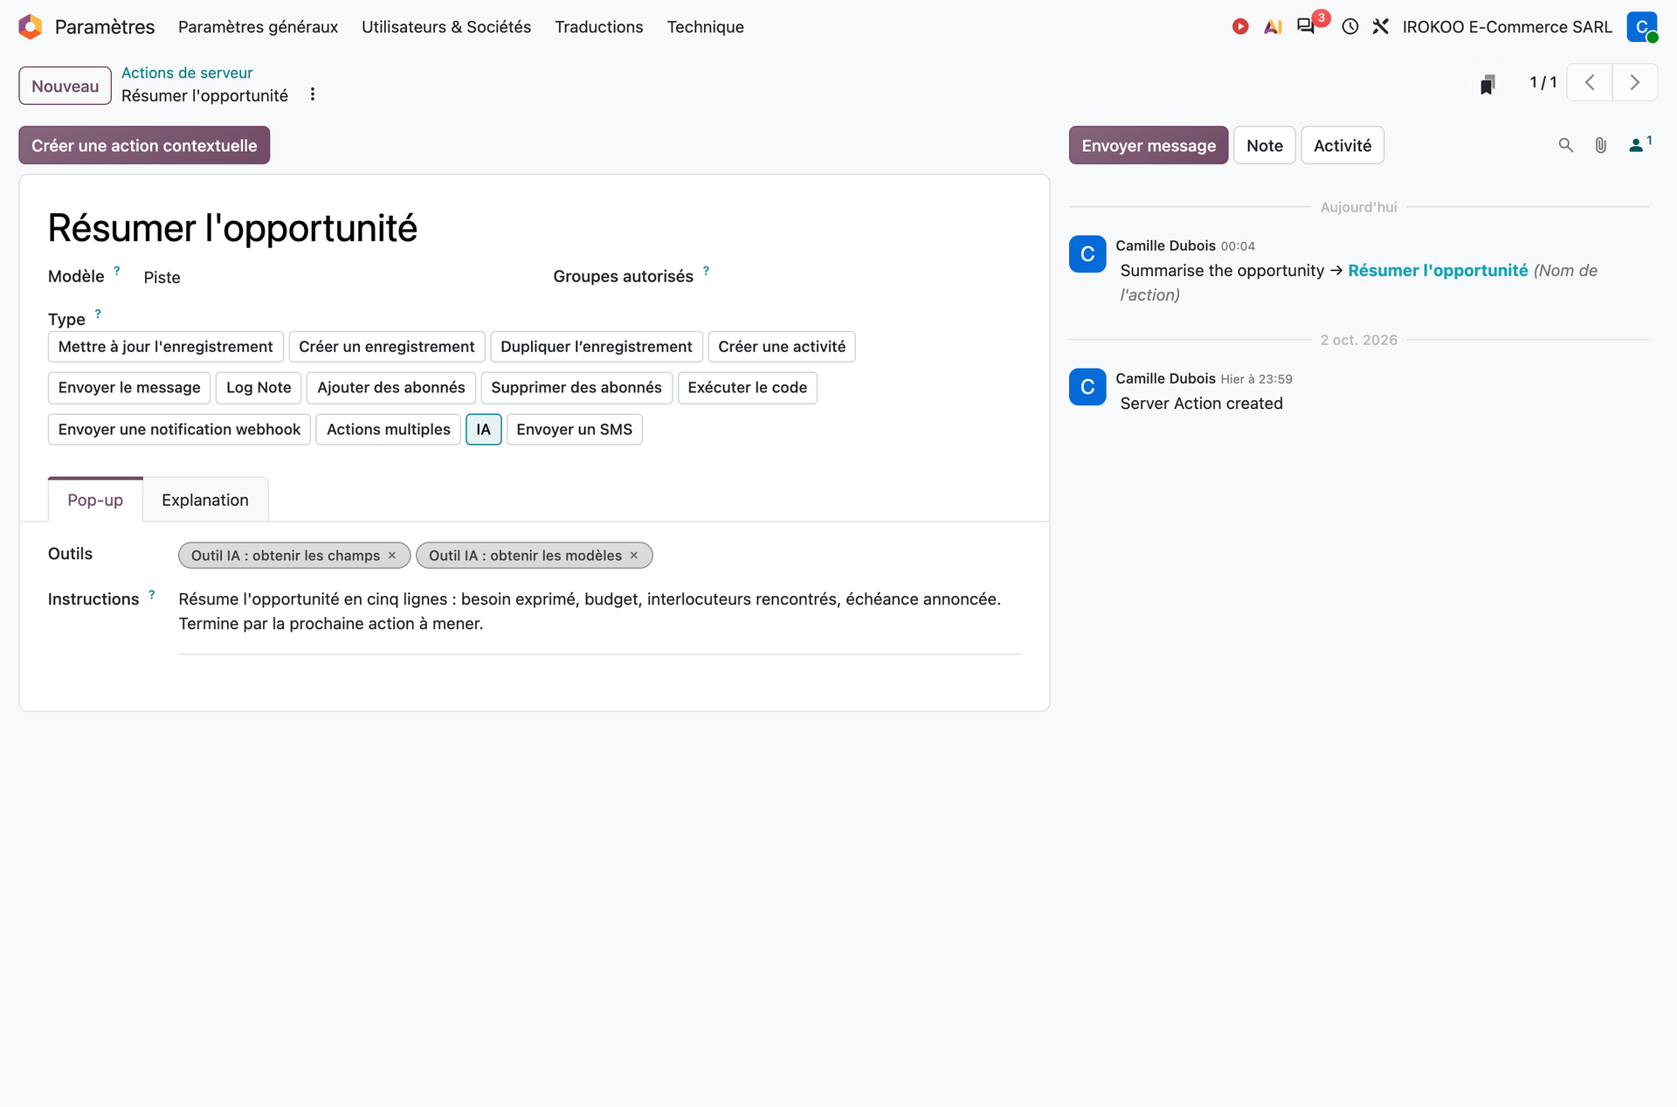Open the Utilisateurs & Sociétés menu
1677x1107 pixels.
[x=446, y=27]
